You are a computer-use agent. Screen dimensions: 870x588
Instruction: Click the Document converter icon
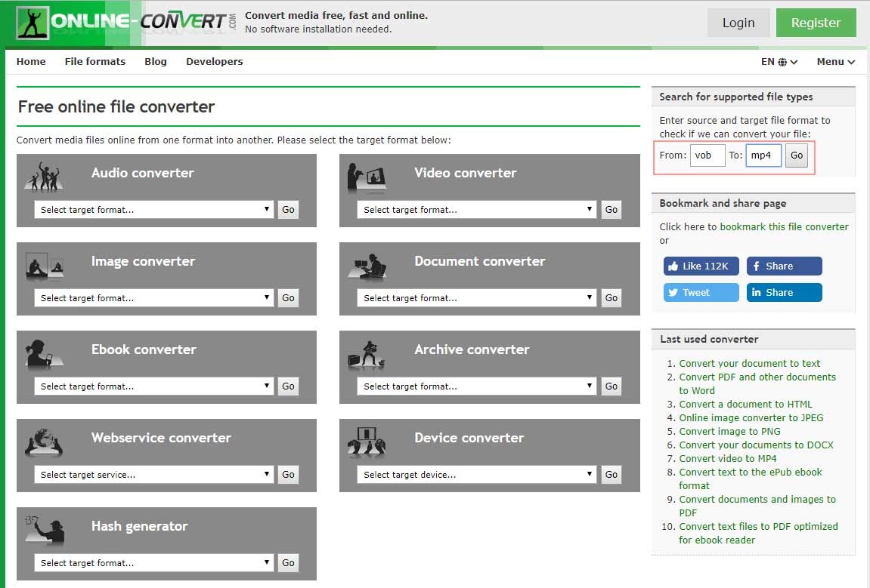367,266
